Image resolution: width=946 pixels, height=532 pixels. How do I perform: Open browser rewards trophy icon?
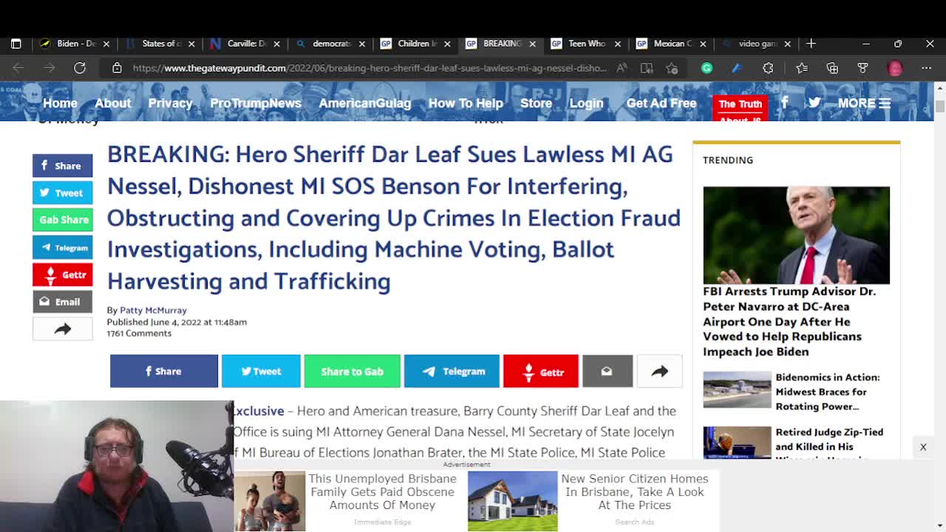[862, 68]
